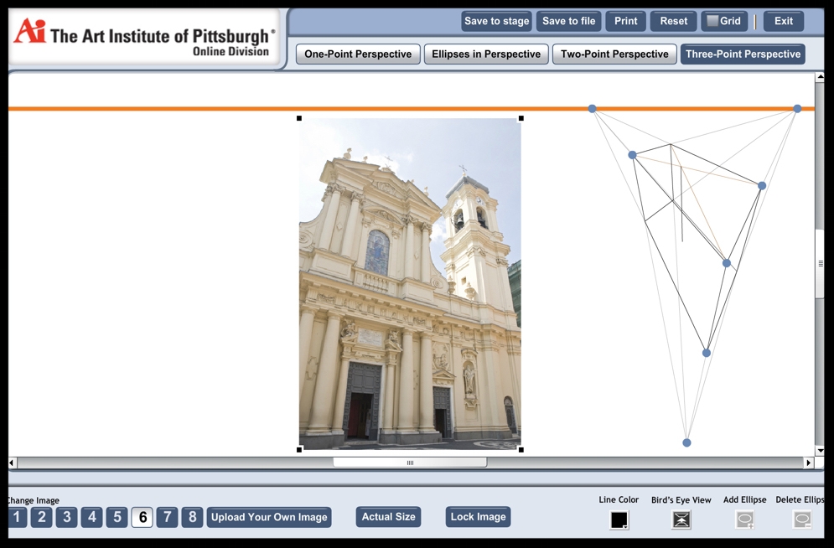Select the top-left image resize handle
The image size is (834, 548).
tap(299, 118)
